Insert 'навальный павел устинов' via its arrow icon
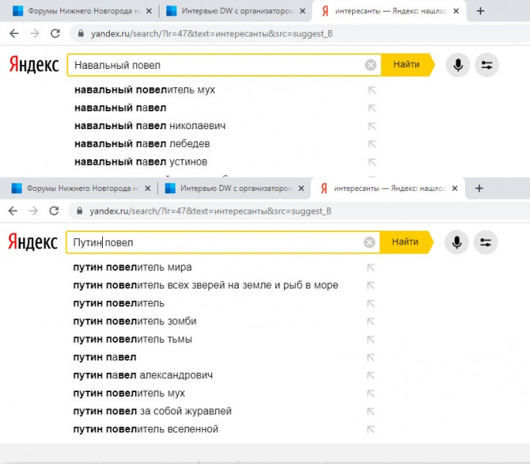Viewport: 530px width, 464px height. pos(372,162)
